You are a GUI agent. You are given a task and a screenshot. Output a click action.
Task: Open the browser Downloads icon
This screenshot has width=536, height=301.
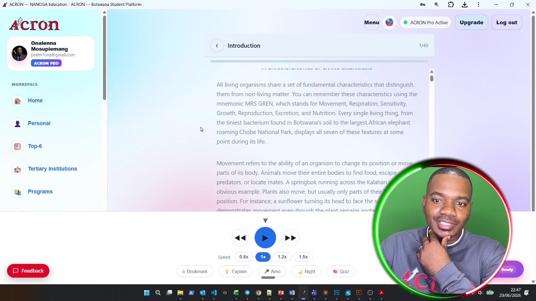point(464,5)
